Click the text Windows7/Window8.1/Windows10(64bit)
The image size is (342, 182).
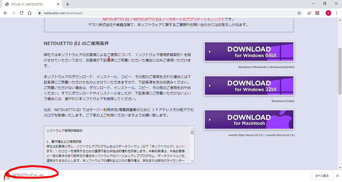click(266, 67)
